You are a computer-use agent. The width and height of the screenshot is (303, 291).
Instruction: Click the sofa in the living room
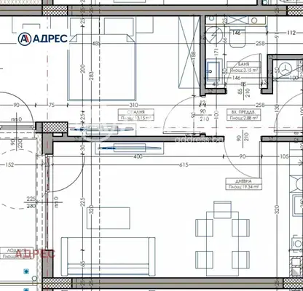108,257
